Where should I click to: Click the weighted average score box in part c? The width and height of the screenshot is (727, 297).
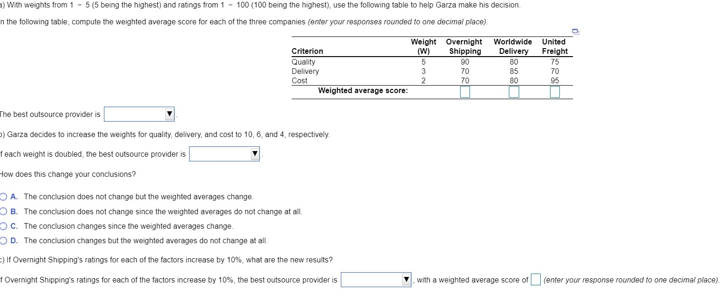tap(536, 280)
